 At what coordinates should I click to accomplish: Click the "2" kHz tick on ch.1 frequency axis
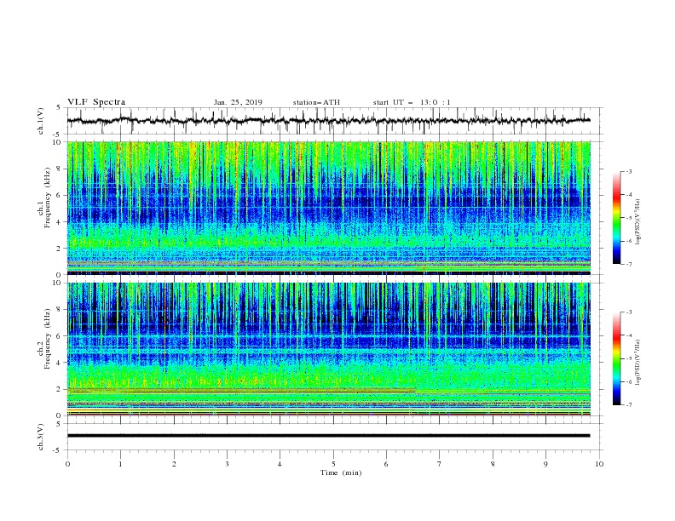coord(61,249)
